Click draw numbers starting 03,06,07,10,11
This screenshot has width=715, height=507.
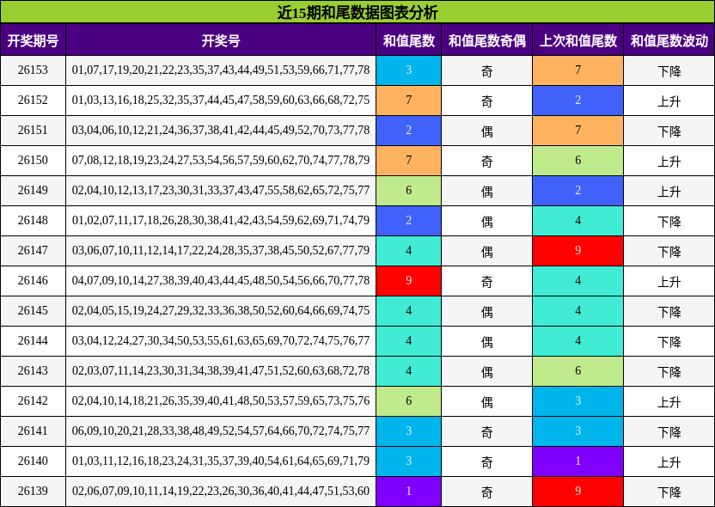click(x=221, y=251)
